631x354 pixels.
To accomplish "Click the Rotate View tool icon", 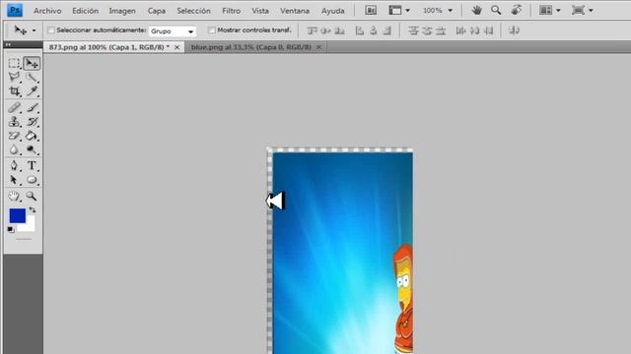I will pyautogui.click(x=517, y=10).
